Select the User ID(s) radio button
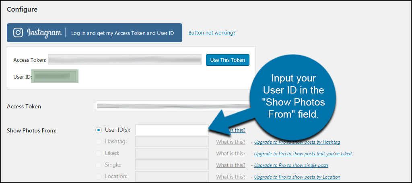Screen dimensions: 412x183 (x=99, y=130)
